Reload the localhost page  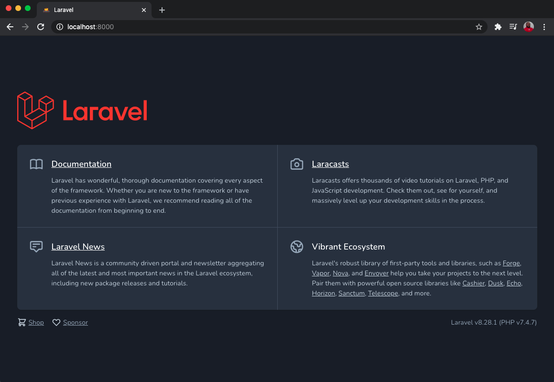click(41, 27)
